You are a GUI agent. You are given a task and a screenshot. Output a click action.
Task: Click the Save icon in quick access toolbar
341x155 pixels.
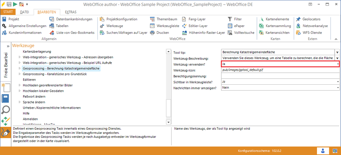[9, 4]
